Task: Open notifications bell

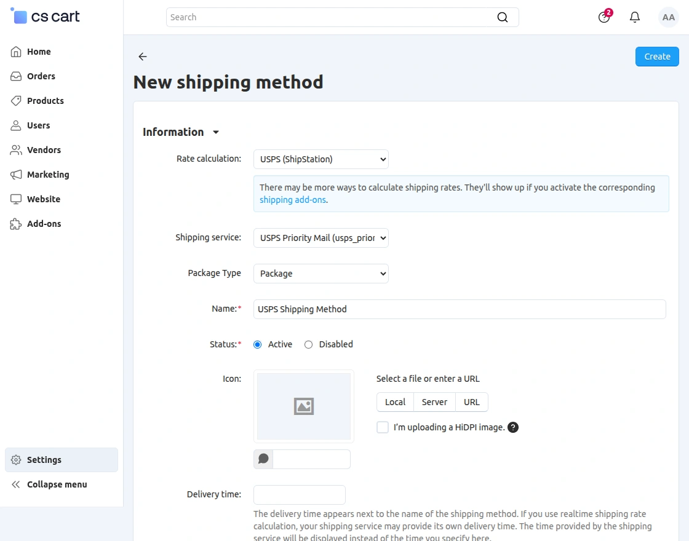Action: tap(634, 17)
